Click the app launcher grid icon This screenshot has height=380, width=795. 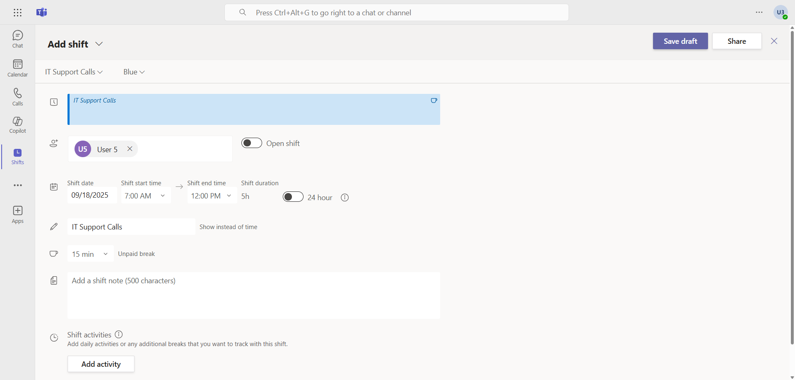(x=17, y=12)
